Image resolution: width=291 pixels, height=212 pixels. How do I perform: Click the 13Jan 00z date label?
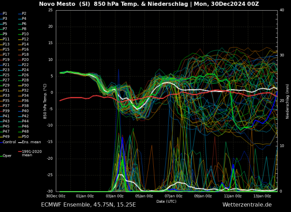262,196
